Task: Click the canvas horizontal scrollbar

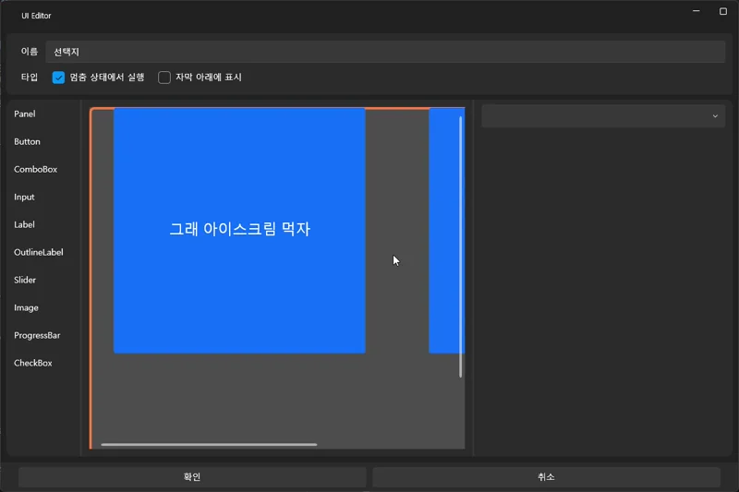Action: 209,444
